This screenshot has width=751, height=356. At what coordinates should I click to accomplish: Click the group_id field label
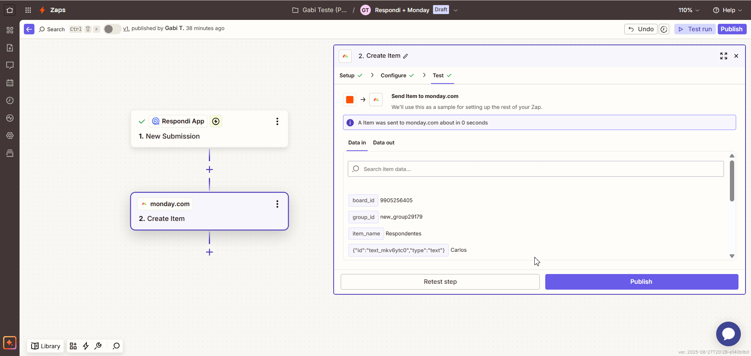click(363, 217)
